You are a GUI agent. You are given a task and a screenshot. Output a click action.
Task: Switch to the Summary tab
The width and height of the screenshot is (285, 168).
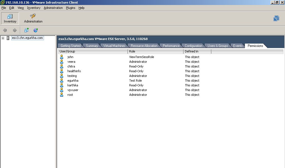pos(92,46)
